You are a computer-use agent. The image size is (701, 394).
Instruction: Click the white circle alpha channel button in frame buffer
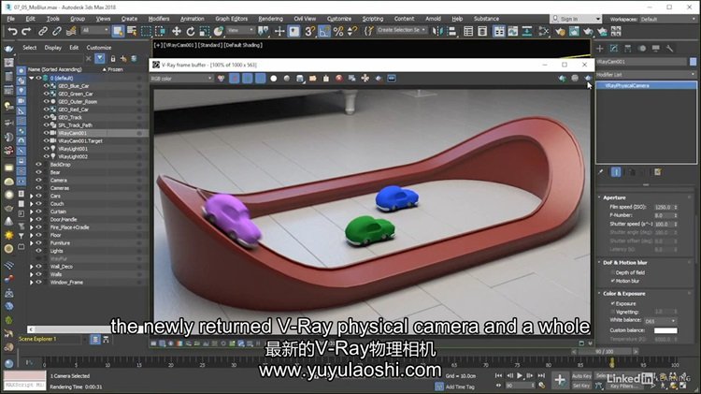pyautogui.click(x=274, y=79)
